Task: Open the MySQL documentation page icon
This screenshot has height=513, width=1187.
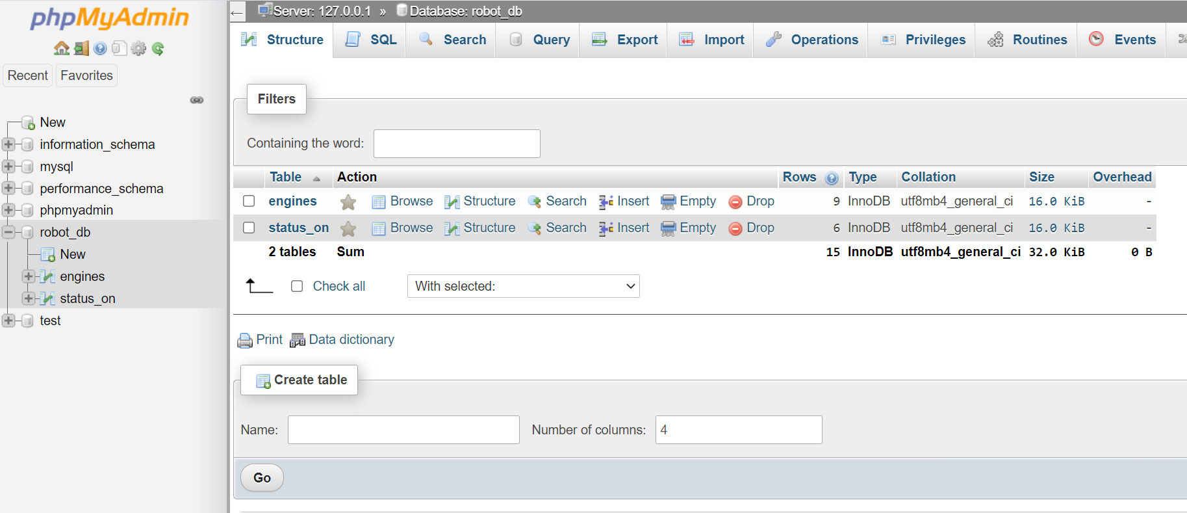Action: click(x=119, y=48)
